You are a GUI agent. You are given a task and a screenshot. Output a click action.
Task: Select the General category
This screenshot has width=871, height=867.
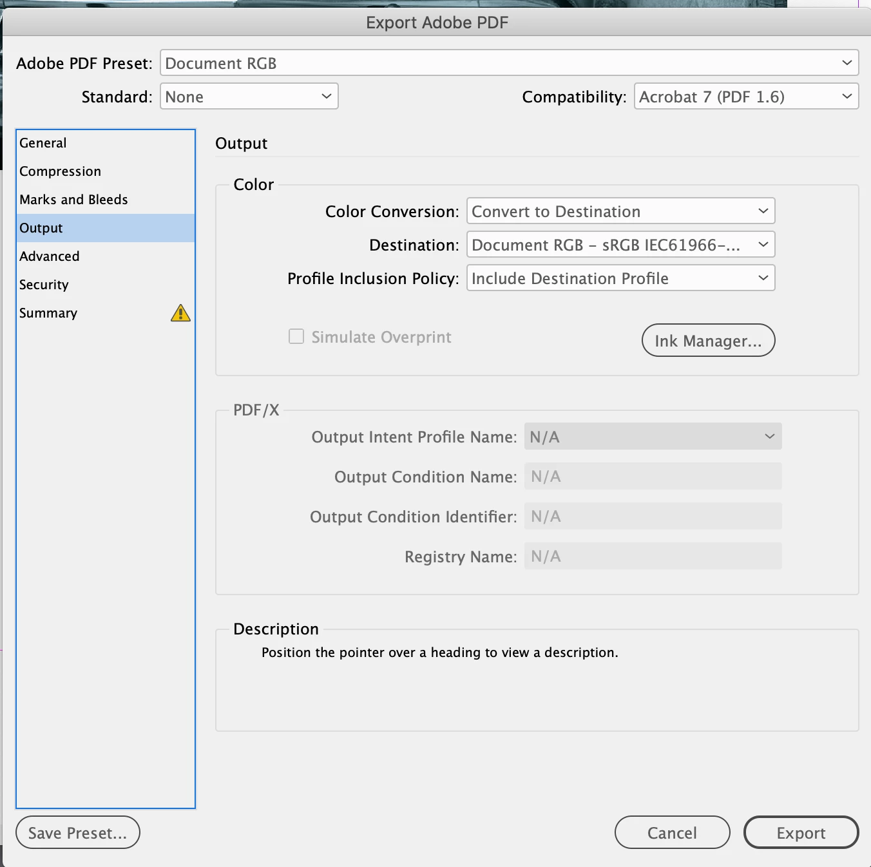[x=106, y=143]
